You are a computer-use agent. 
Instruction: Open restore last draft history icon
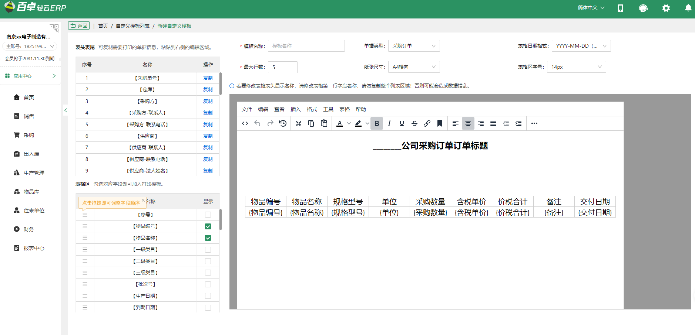click(283, 123)
